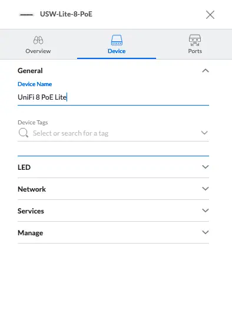Click the Device Name text field
Viewport: 232px width, 332px height.
tap(114, 97)
